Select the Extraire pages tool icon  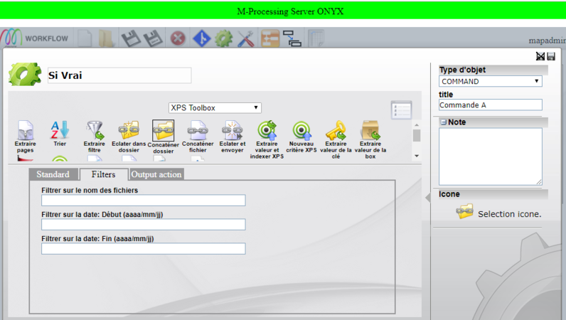[x=26, y=131]
